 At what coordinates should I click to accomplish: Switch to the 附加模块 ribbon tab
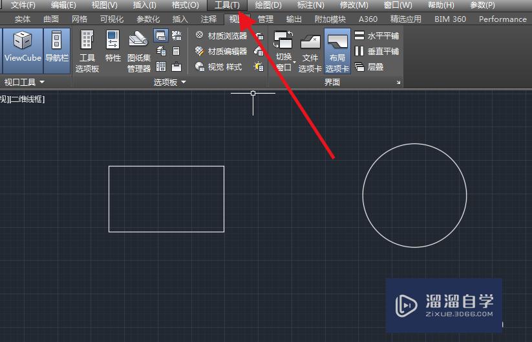pyautogui.click(x=330, y=19)
